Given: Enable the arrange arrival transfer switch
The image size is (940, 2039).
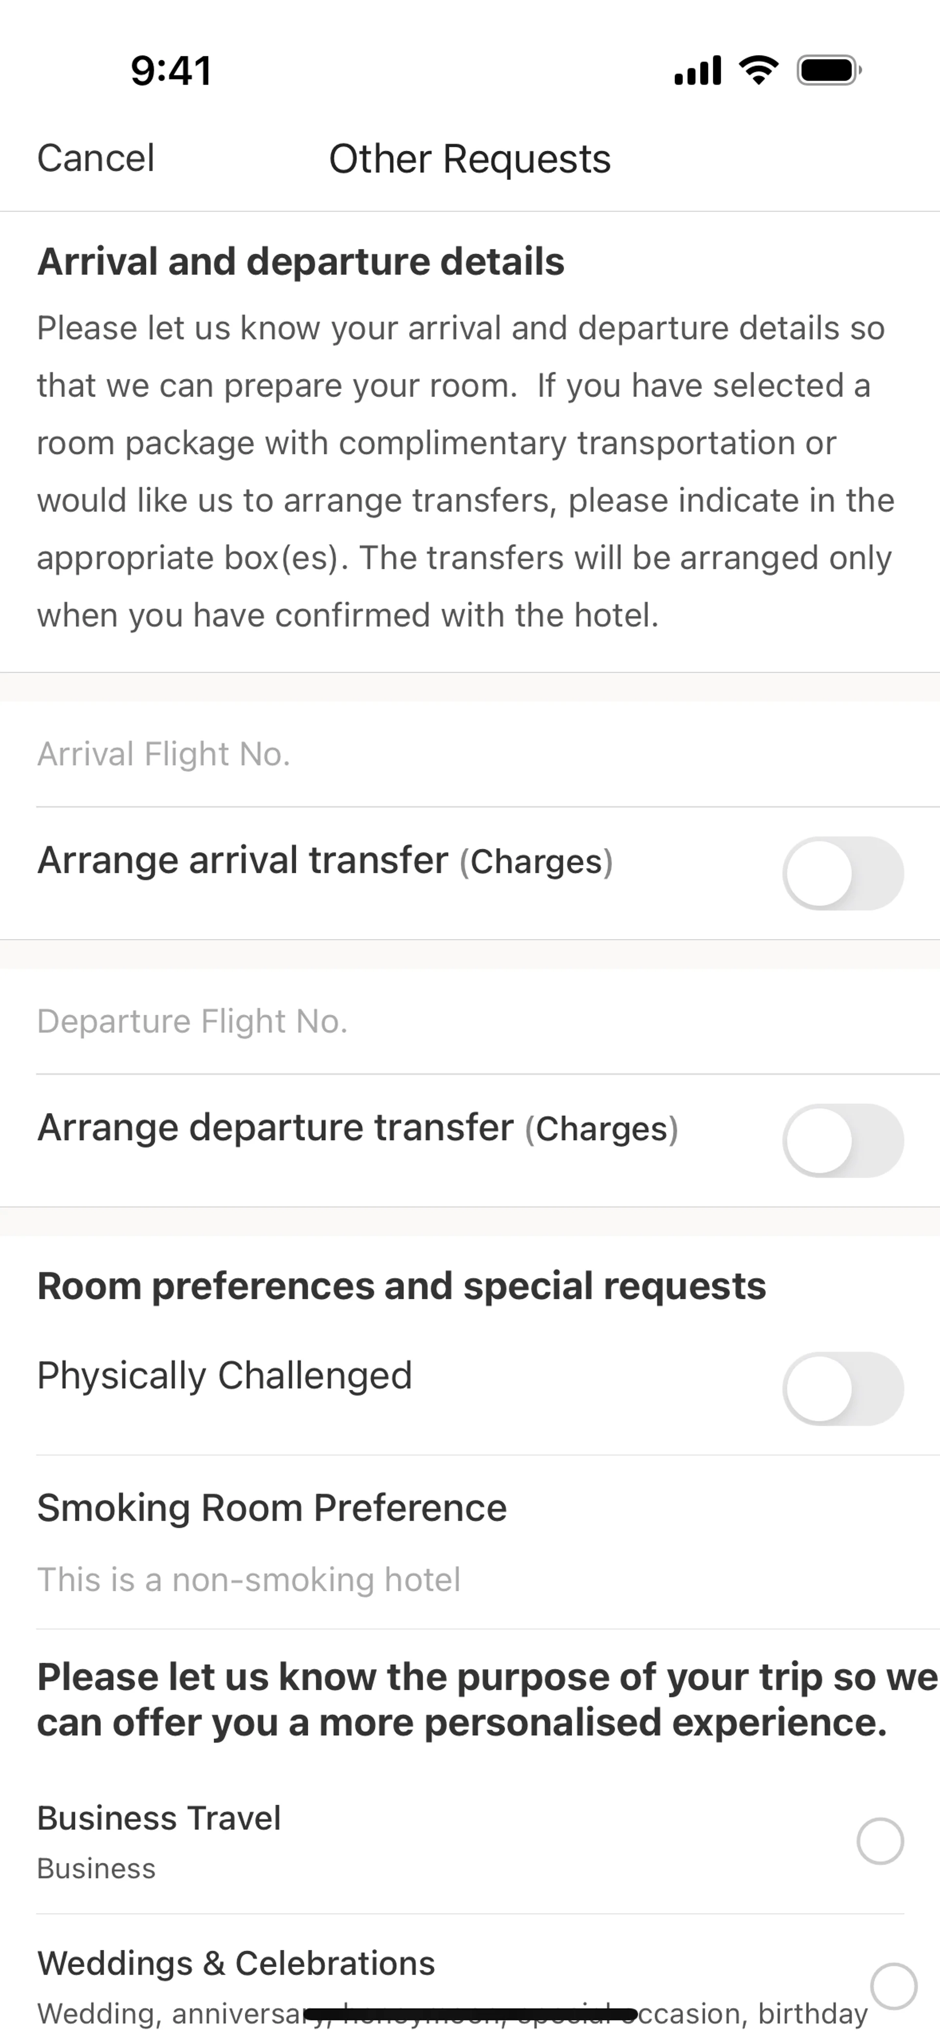Looking at the screenshot, I should tap(843, 873).
